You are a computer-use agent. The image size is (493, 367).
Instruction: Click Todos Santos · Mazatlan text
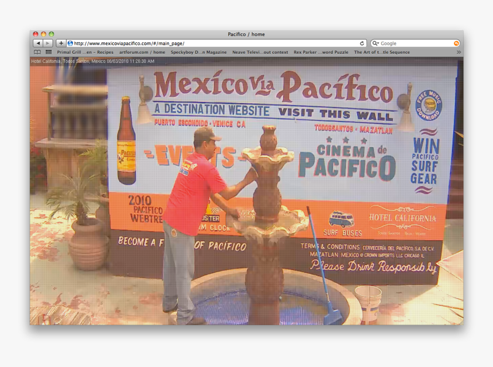click(x=353, y=129)
